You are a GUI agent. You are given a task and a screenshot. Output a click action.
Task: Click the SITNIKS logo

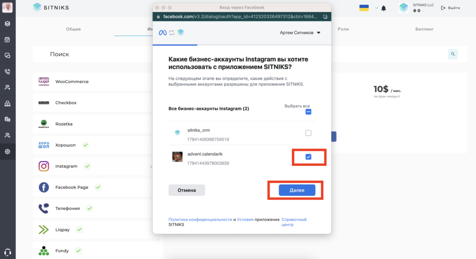51,8
